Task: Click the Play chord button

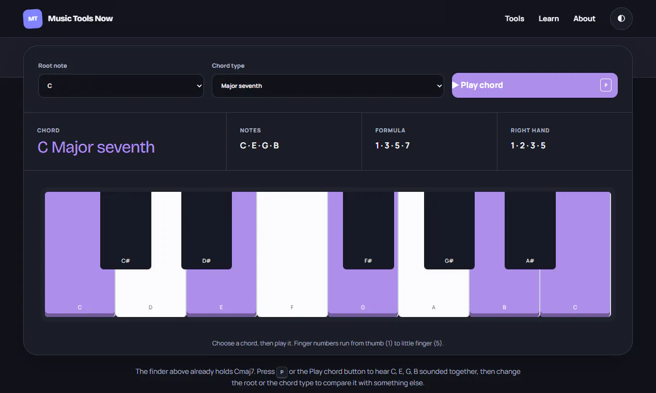Action: [535, 85]
